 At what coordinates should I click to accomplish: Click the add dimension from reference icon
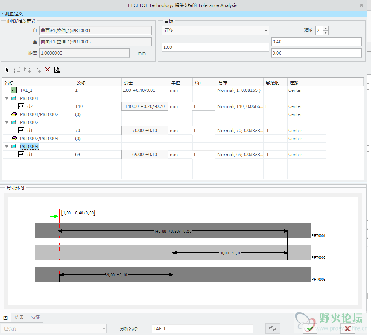[38, 70]
